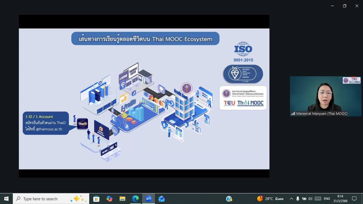363x204 pixels.
Task: Click the Get Help question mark icon
Action: pyautogui.click(x=229, y=199)
